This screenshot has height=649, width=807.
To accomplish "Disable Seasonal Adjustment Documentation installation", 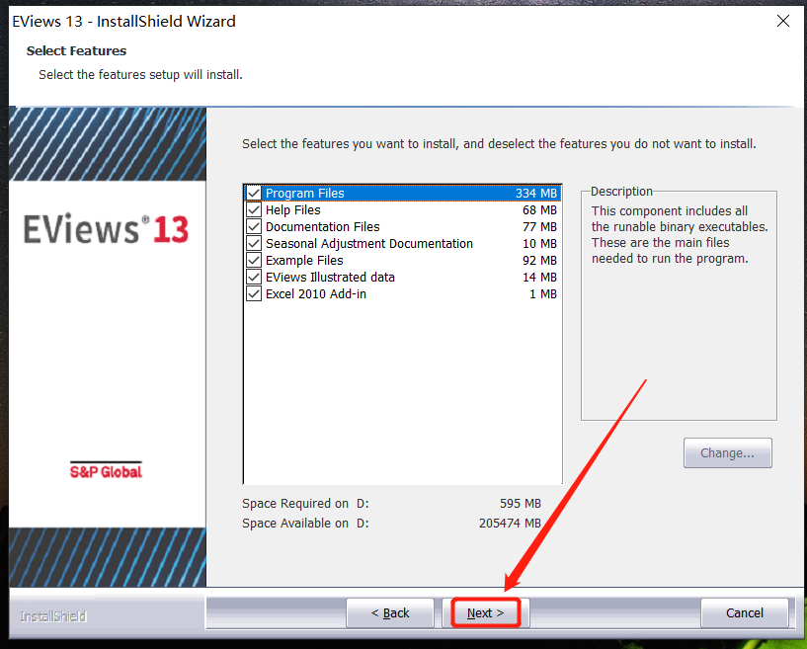I will (x=254, y=243).
